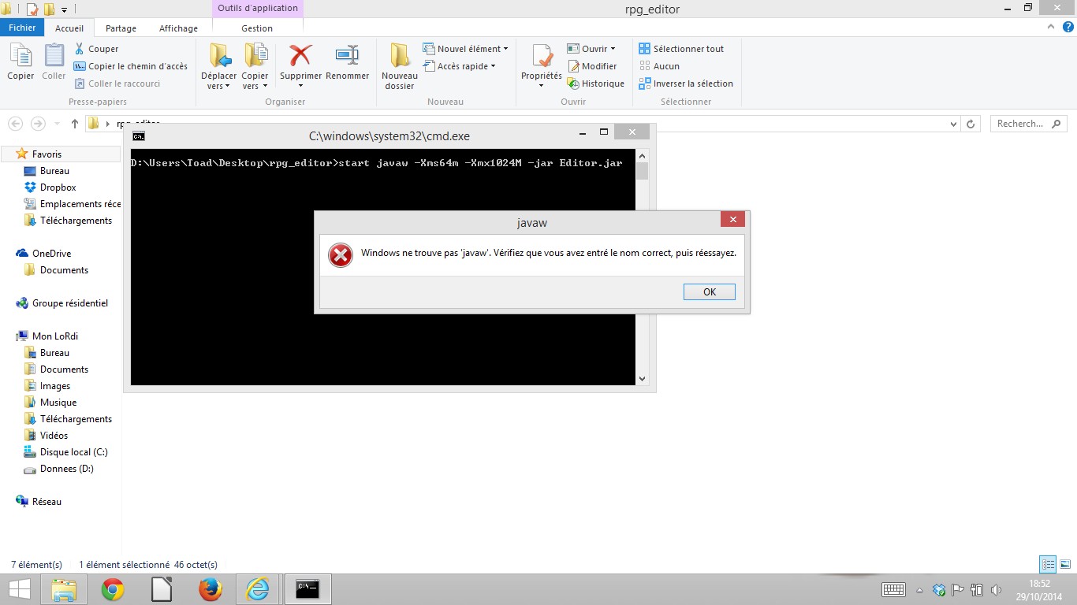This screenshot has width=1077, height=605.
Task: Open Internet Explorer from the taskbar
Action: click(258, 589)
